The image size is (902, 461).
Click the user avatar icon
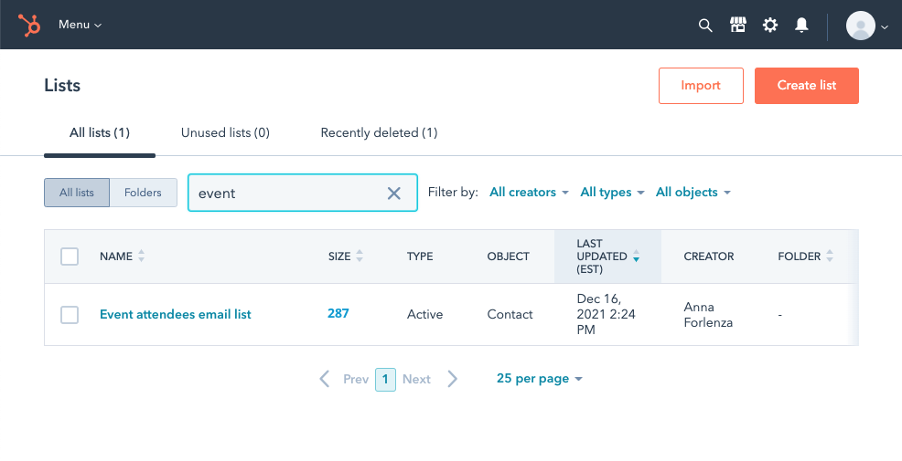(x=861, y=26)
